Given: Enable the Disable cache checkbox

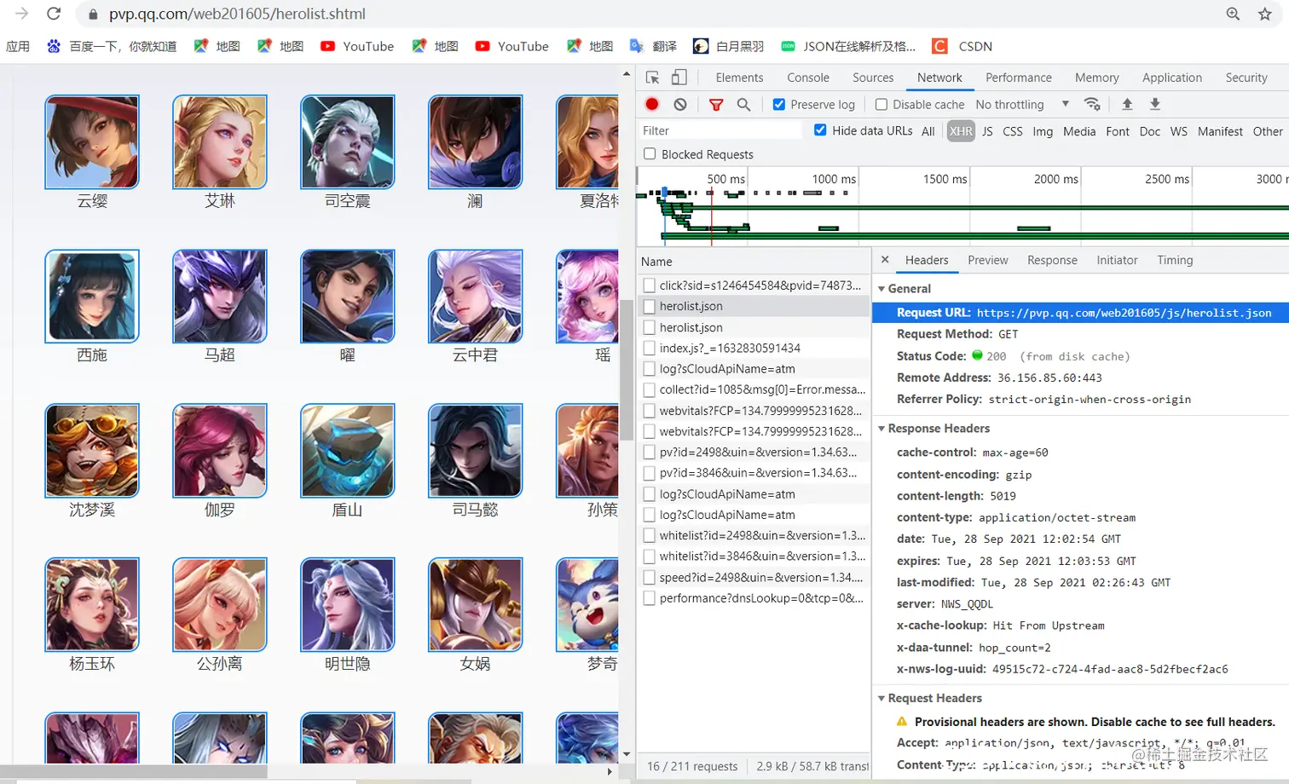Looking at the screenshot, I should point(881,104).
